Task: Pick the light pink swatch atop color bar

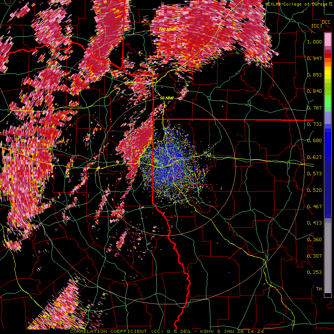Action: (x=328, y=39)
